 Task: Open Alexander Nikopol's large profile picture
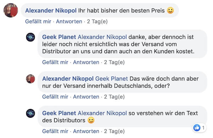tap(11, 10)
